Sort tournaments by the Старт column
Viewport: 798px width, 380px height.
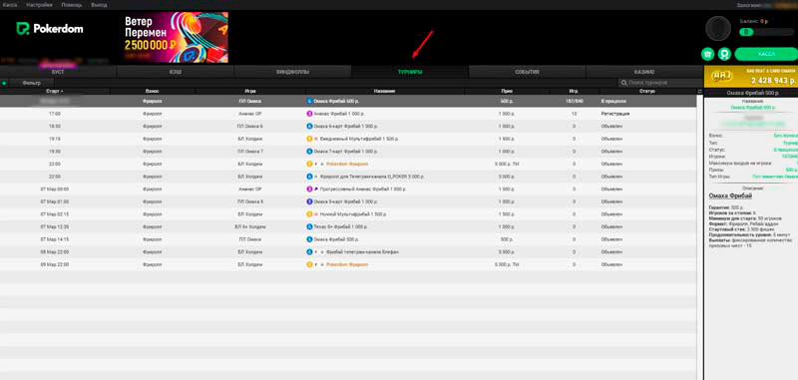tap(55, 92)
